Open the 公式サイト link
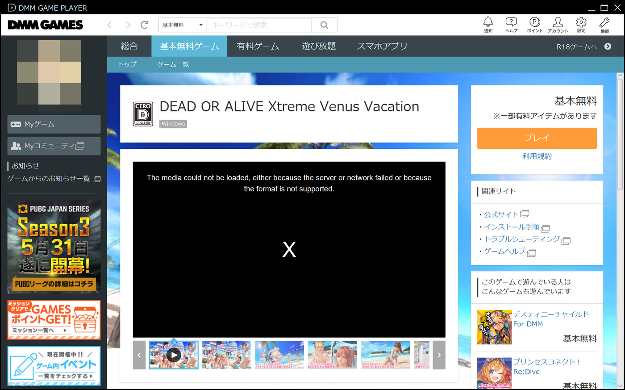This screenshot has height=390, width=625. [501, 214]
